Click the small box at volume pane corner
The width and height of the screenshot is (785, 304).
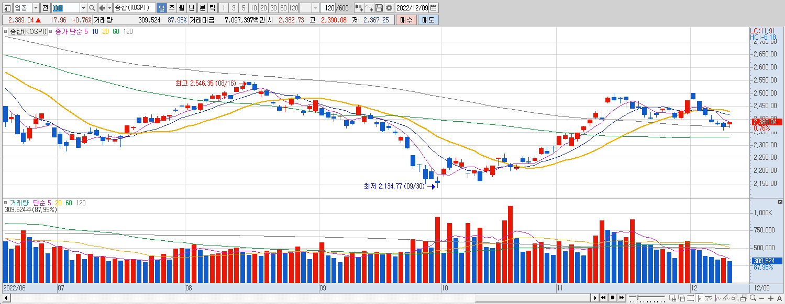pos(781,202)
